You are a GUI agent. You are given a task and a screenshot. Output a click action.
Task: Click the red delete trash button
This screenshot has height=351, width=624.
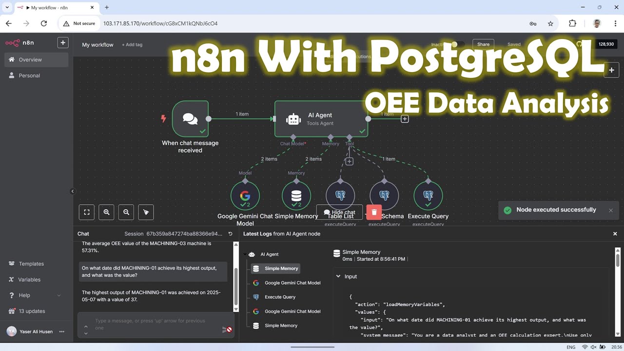[x=374, y=213]
